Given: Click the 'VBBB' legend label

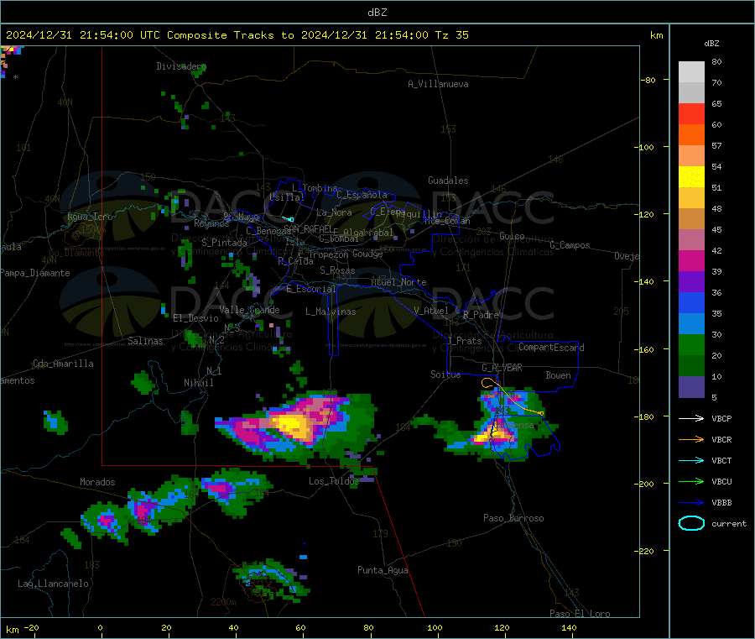Looking at the screenshot, I should pyautogui.click(x=721, y=502).
